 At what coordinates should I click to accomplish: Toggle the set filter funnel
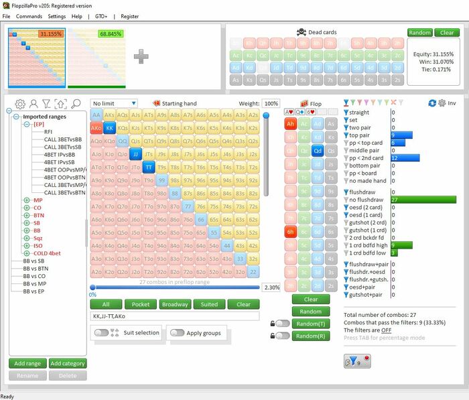[346, 120]
